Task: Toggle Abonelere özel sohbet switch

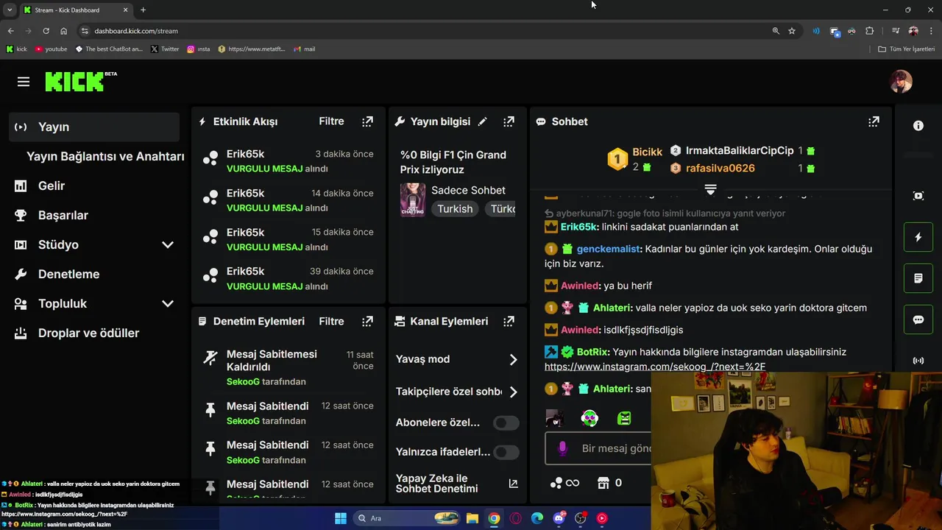Action: tap(506, 423)
